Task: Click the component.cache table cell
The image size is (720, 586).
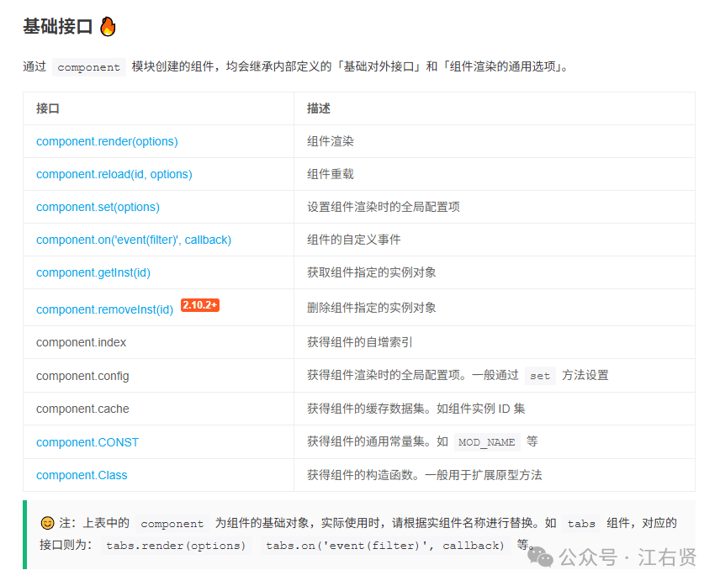Action: click(x=158, y=409)
